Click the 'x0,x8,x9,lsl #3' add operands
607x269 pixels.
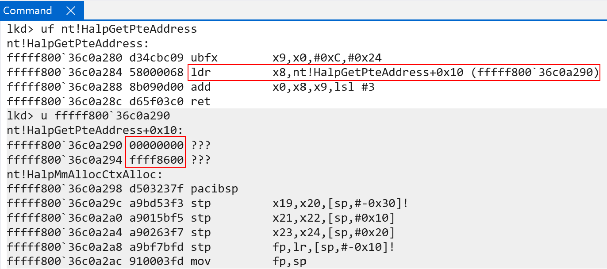click(324, 88)
